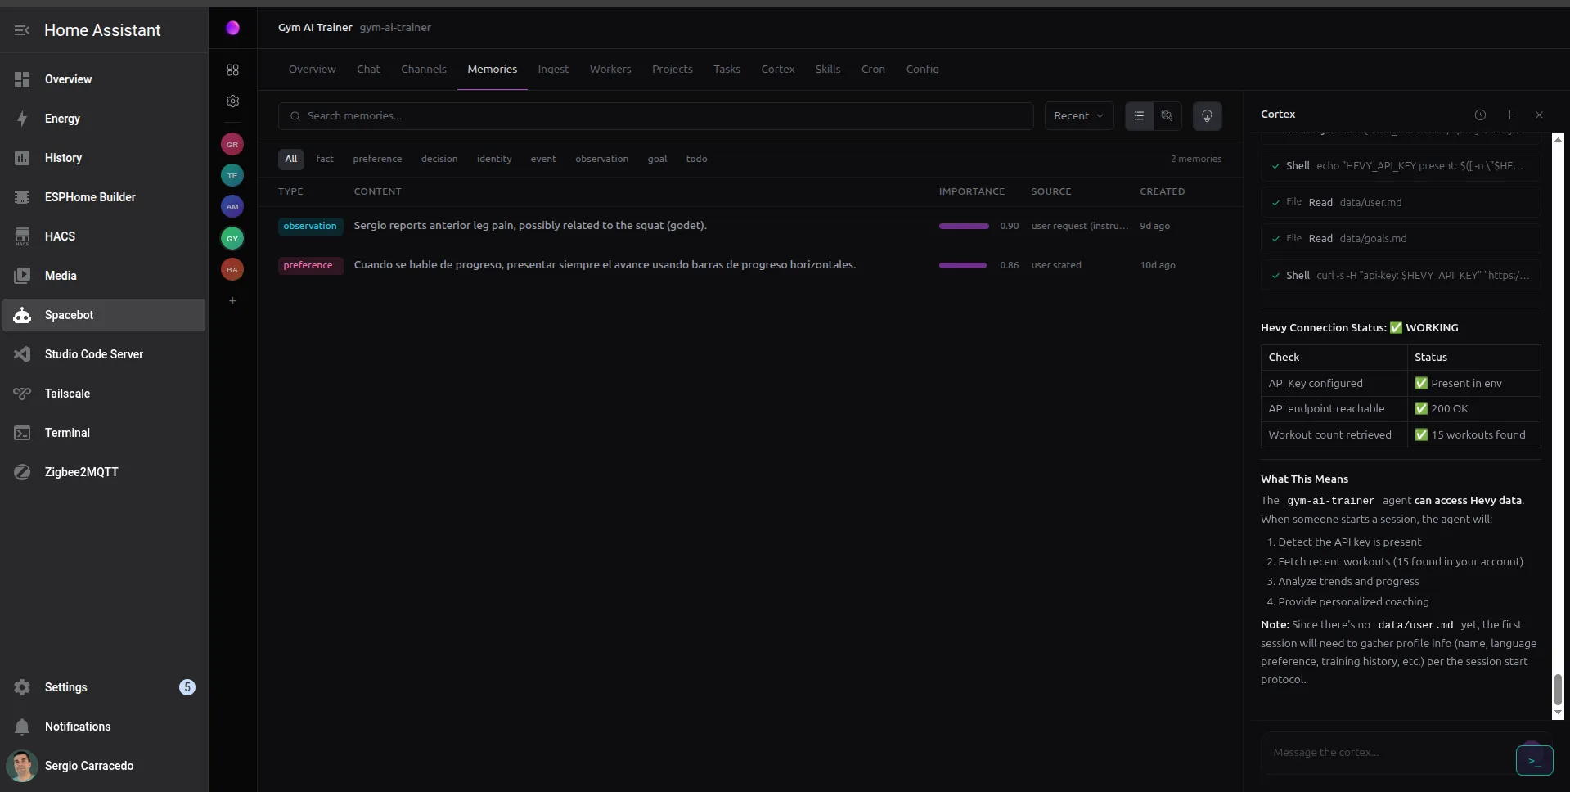Screen dimensions: 1570x792
Task: Click the lightbulb icon beside view buttons
Action: tap(1207, 116)
